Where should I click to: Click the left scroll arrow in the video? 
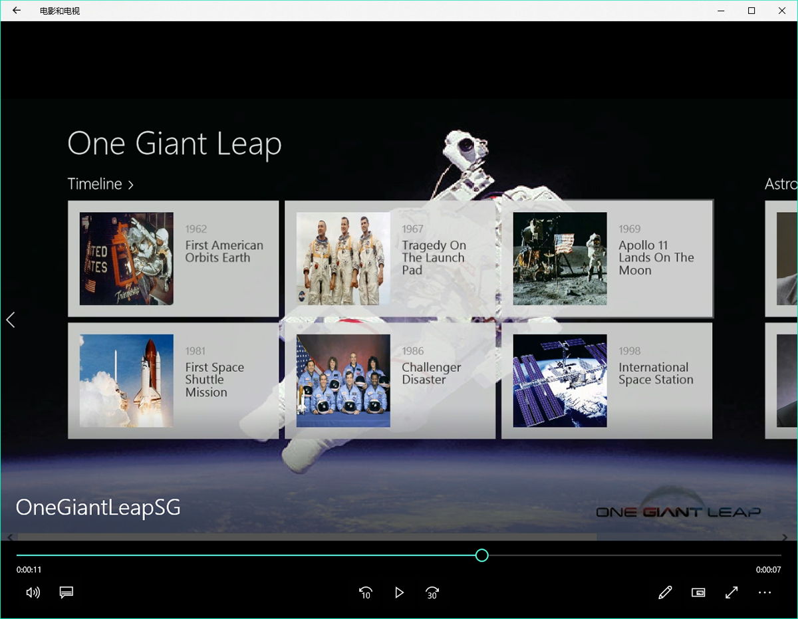point(9,537)
